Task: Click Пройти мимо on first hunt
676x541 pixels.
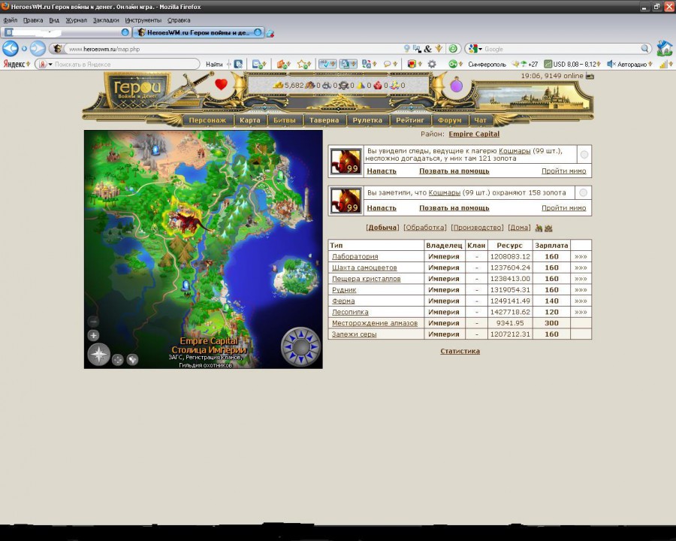Action: point(563,171)
